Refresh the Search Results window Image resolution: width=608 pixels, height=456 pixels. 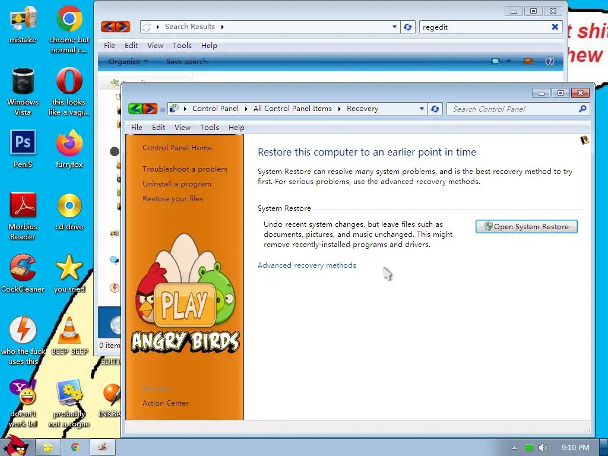(407, 27)
